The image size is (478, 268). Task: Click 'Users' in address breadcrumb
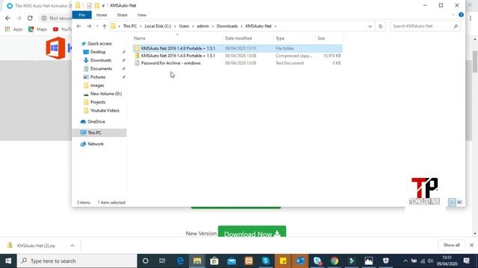[x=184, y=26]
